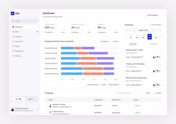
Task: Open This Month dropdown under New hires
Action: pos(102,33)
